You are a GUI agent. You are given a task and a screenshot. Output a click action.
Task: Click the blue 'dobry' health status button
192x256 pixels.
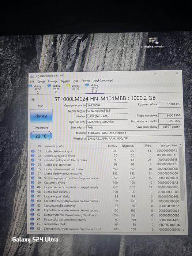click(41, 116)
